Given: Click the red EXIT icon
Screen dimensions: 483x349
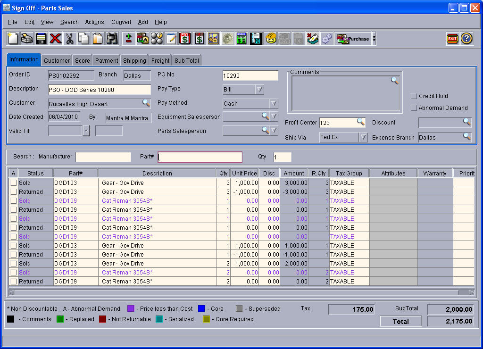Looking at the screenshot, I should (452, 39).
